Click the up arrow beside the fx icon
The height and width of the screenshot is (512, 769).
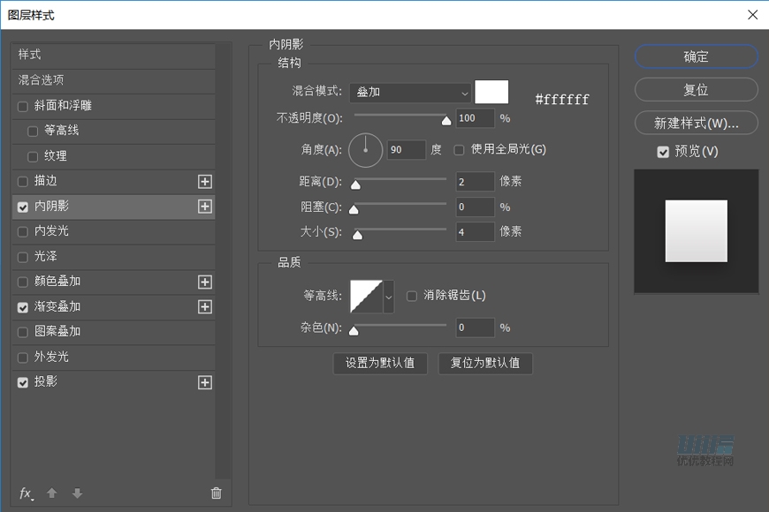(x=51, y=493)
